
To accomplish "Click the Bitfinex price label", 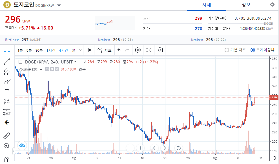I will point(12,40).
